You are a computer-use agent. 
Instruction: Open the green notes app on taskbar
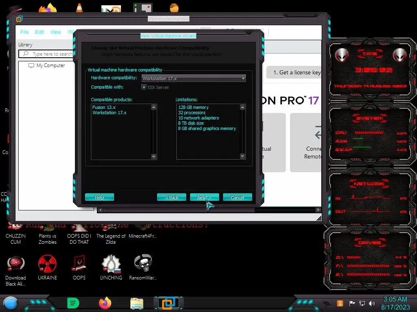pos(73,303)
